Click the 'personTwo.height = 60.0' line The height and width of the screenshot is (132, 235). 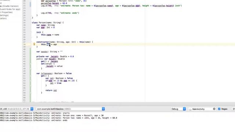[x=54, y=3]
